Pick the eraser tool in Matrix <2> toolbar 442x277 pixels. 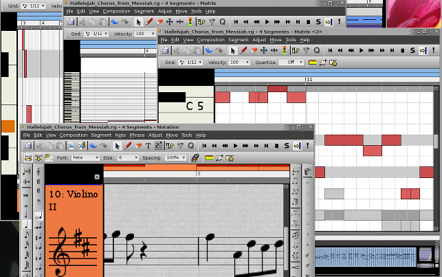pyautogui.click(x=254, y=50)
